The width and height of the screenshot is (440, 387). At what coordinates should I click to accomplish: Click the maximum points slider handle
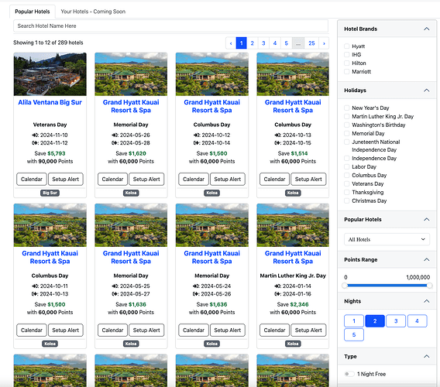tap(429, 286)
